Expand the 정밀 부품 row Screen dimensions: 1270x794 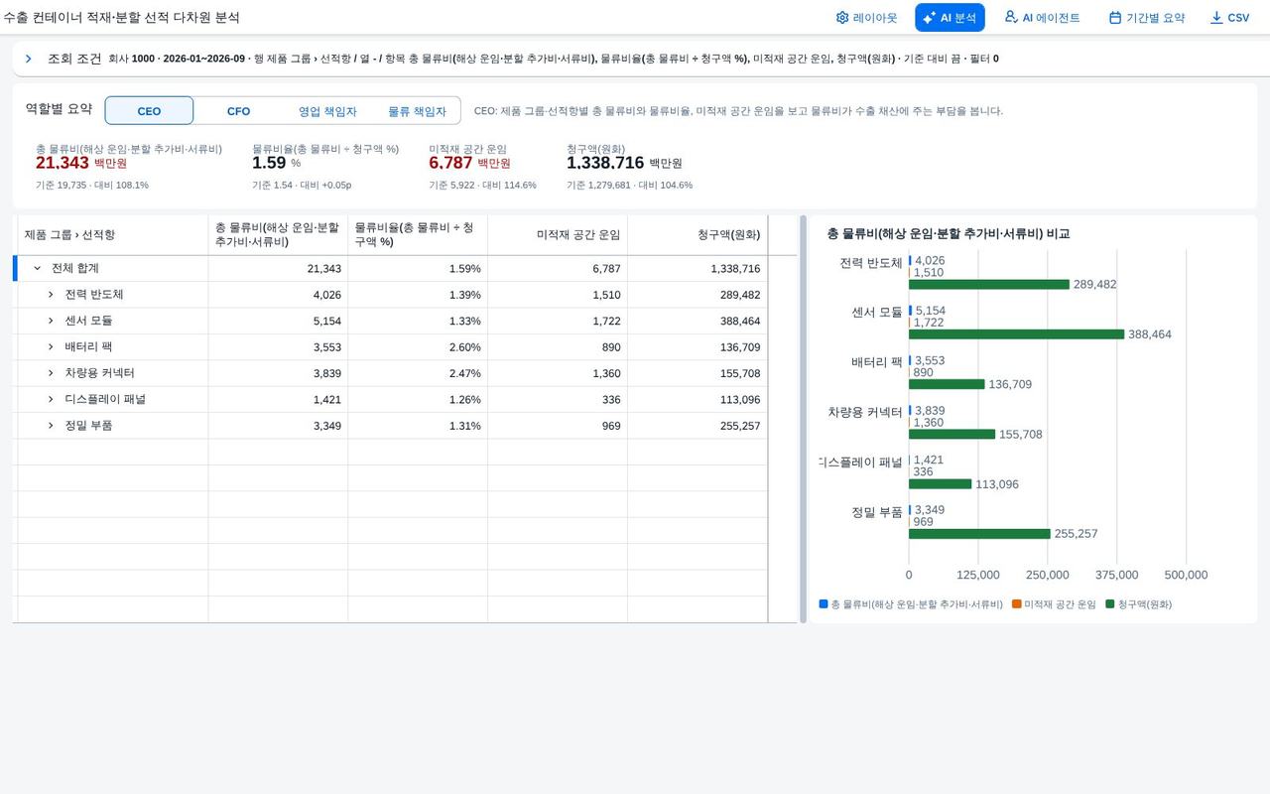pos(51,426)
